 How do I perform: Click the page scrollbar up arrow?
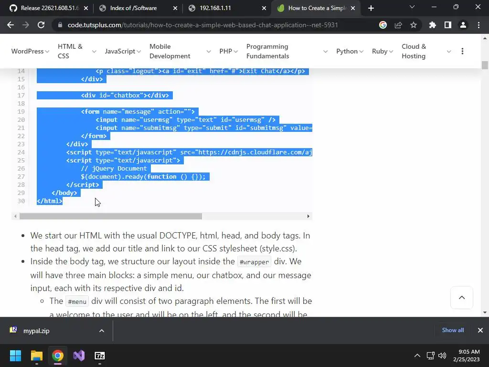485,38
